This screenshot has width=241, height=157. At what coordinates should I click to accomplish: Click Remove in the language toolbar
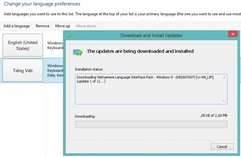point(43,26)
